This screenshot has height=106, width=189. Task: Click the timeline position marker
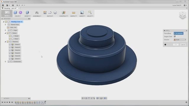(45, 102)
